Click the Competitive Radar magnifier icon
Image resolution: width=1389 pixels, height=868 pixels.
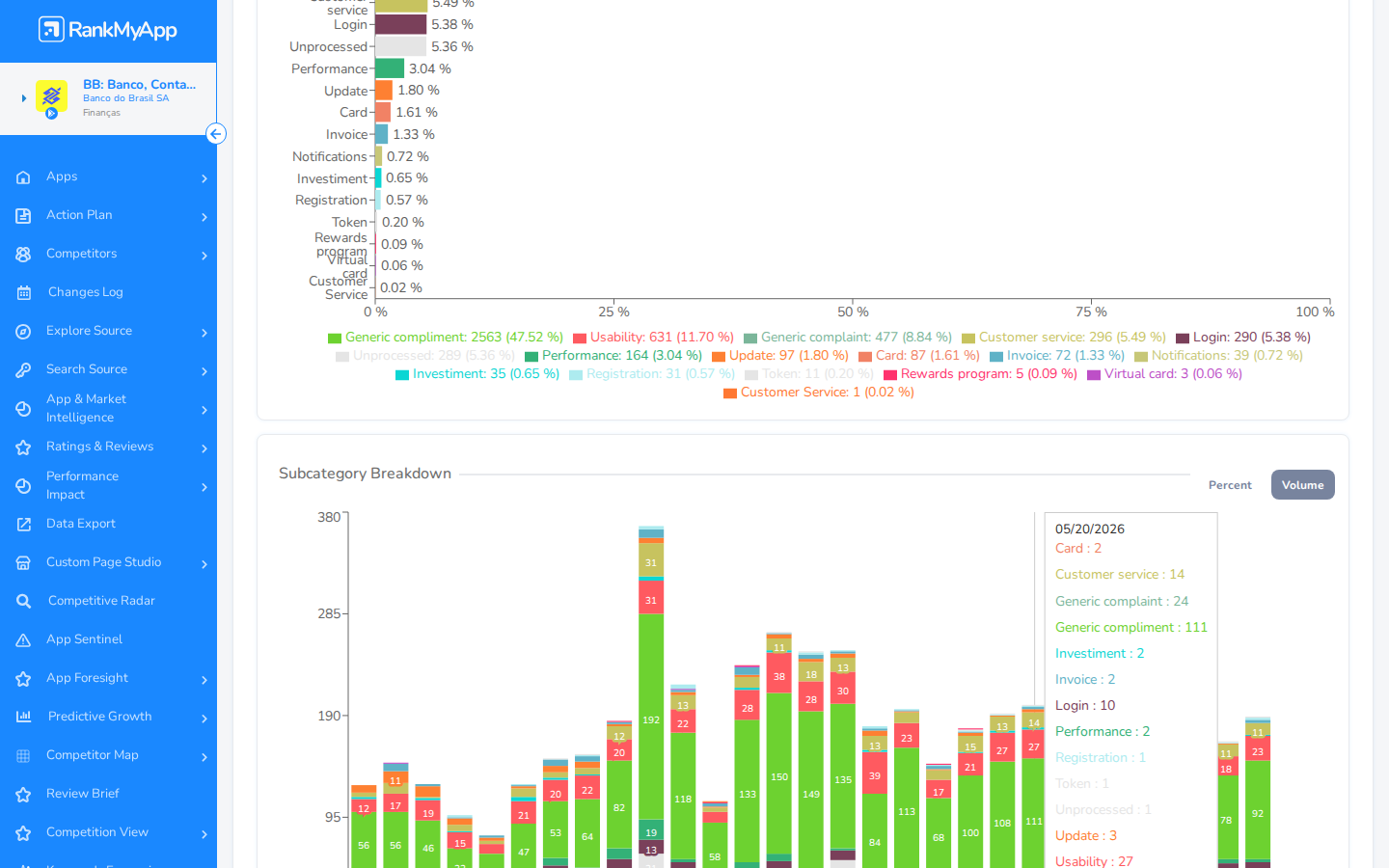tap(23, 602)
